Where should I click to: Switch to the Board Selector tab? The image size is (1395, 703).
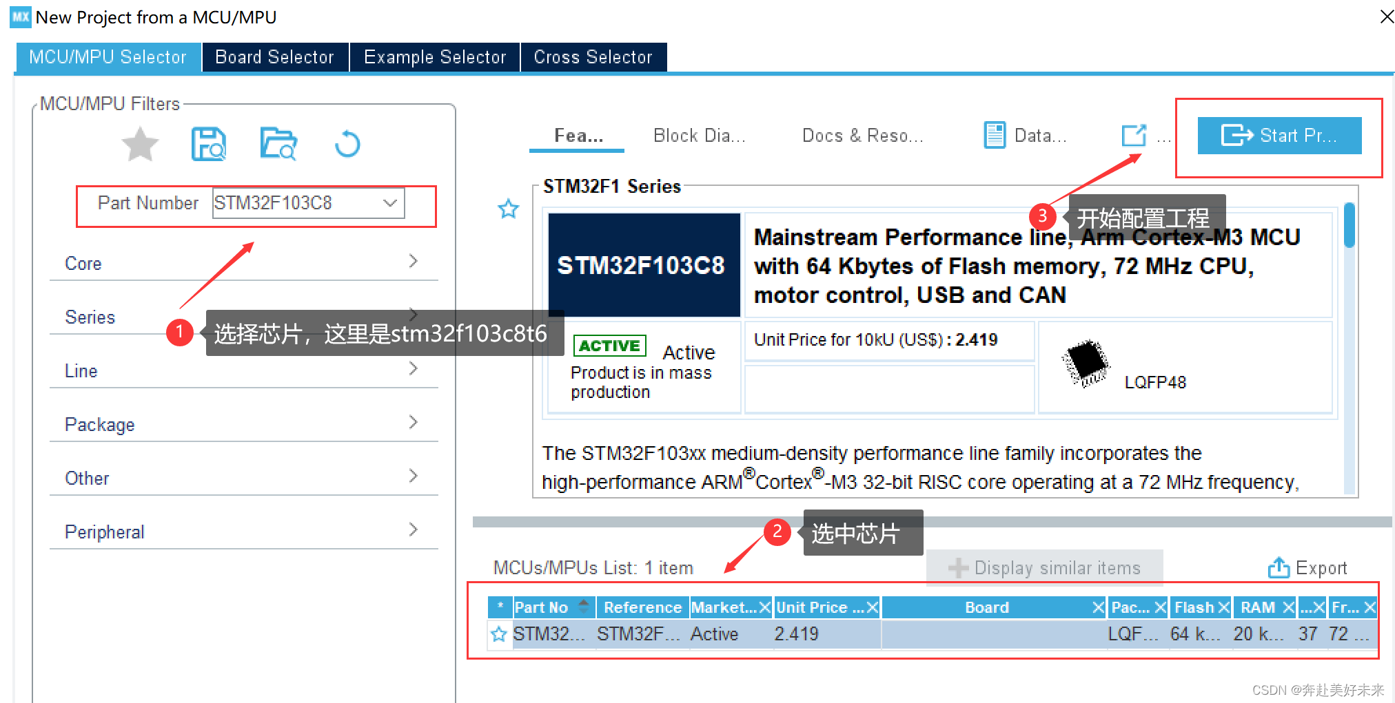tap(275, 57)
